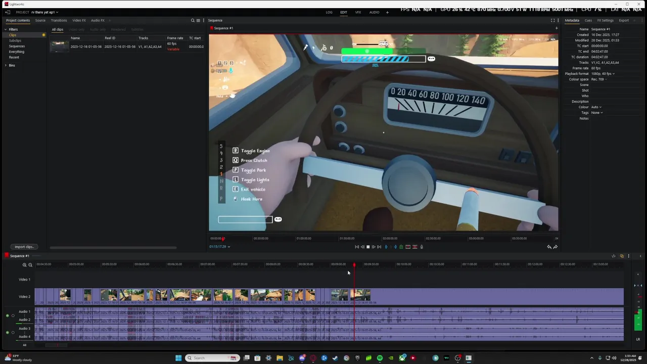The height and width of the screenshot is (364, 647).
Task: Click the Import clips button
Action: coord(24,247)
